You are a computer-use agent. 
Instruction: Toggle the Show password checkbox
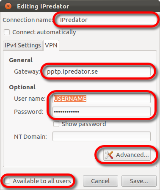pyautogui.click(x=56, y=124)
